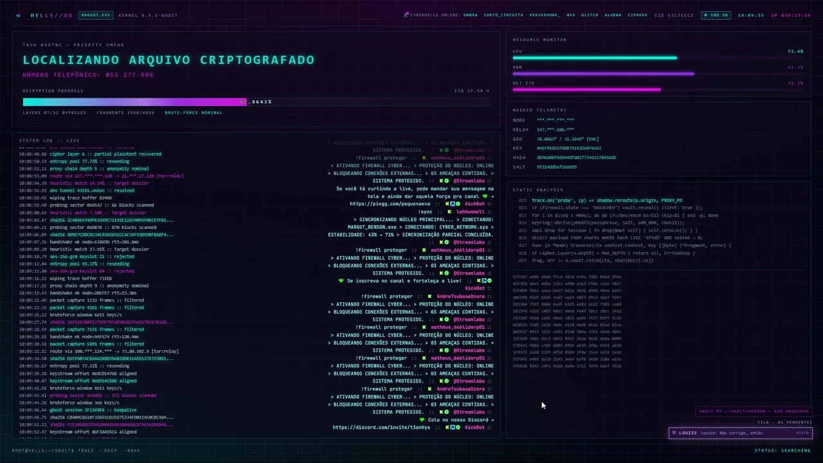Screen dimensions: 823x463
Task: Toggle the SND ON sound indicator
Action: point(716,15)
